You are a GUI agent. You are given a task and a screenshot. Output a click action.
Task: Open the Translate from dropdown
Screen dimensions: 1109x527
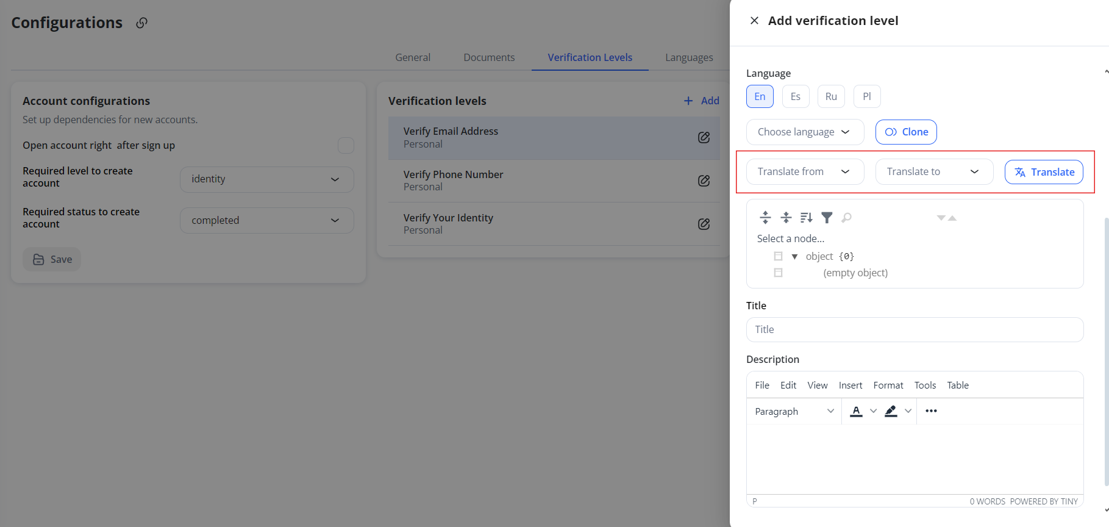[805, 171]
